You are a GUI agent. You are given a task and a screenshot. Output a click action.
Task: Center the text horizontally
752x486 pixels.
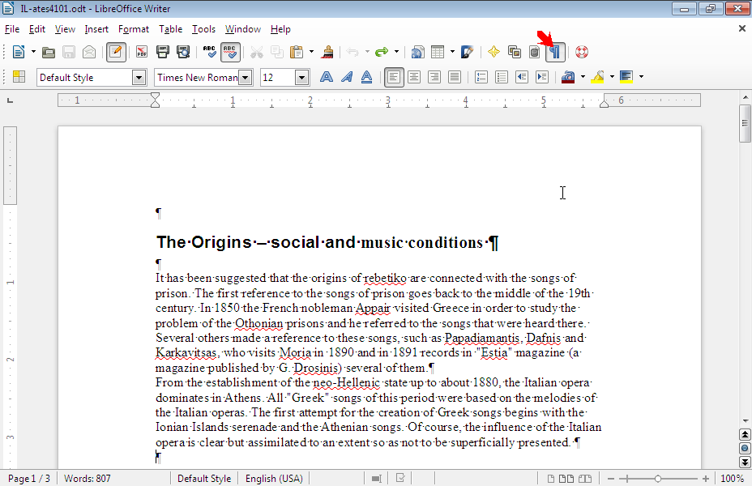click(414, 77)
